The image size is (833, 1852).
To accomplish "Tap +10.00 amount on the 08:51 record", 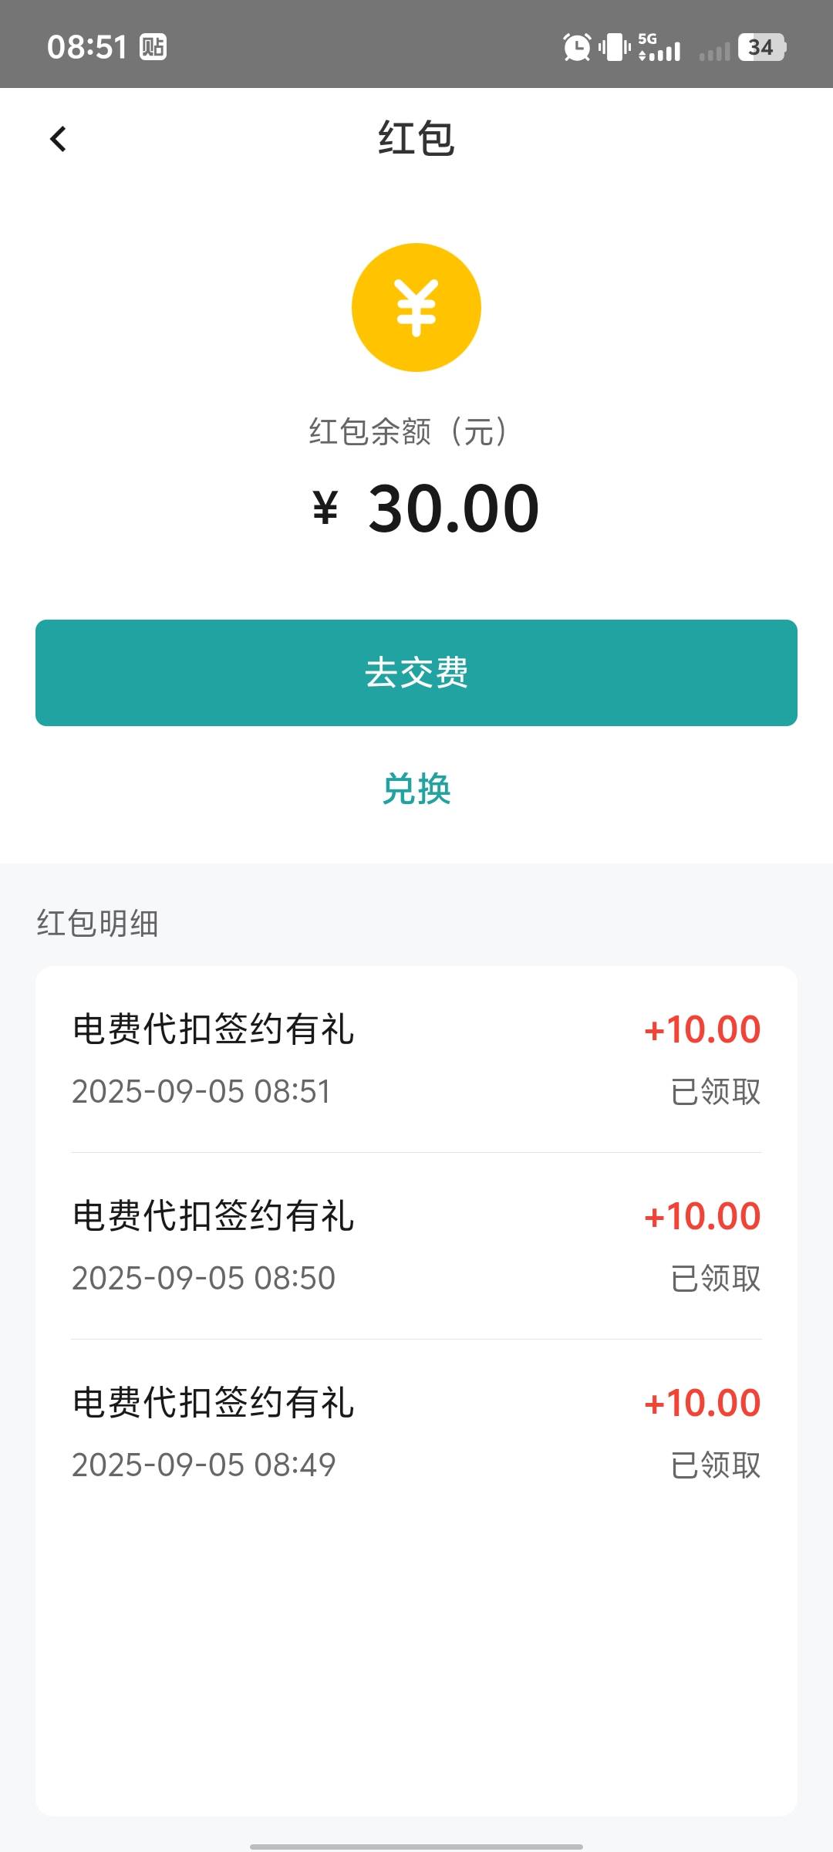I will pyautogui.click(x=703, y=1029).
